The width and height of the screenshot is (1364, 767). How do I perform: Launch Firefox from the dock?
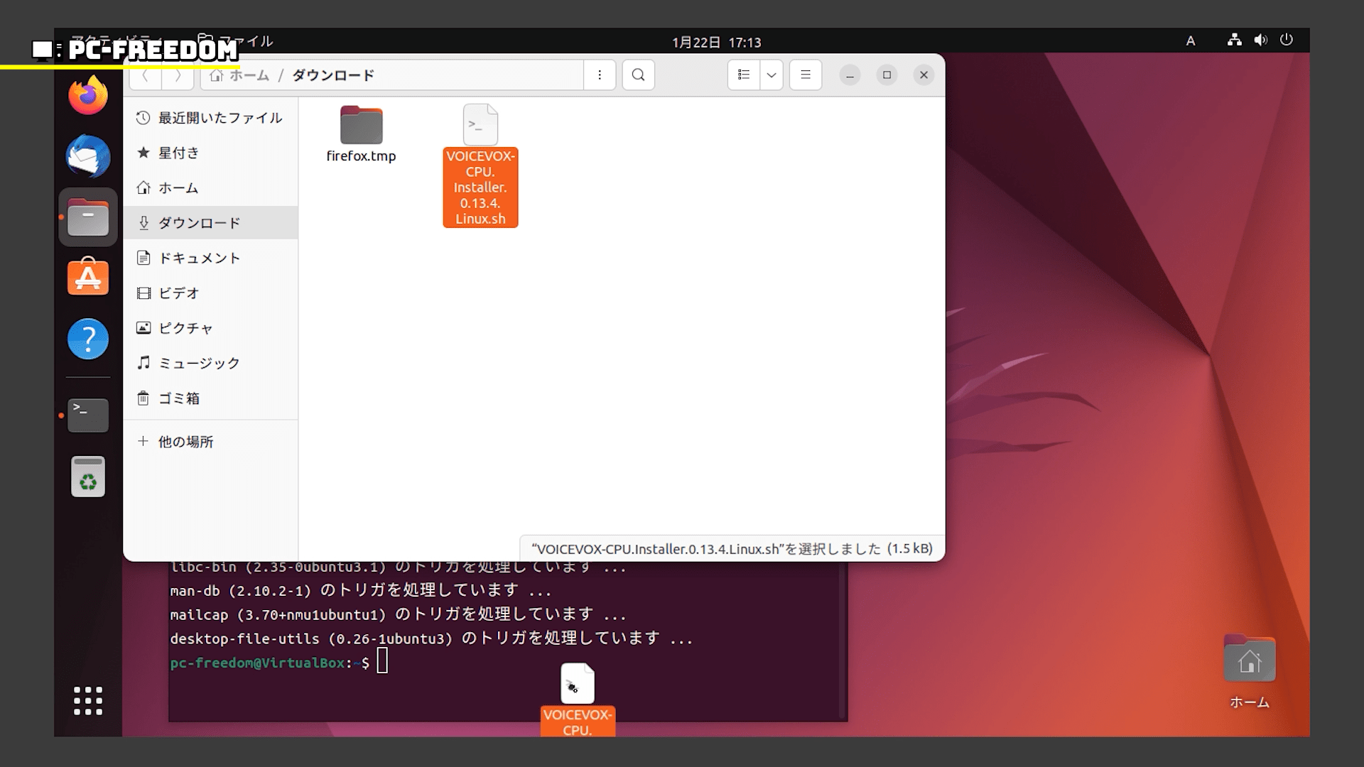[88, 96]
